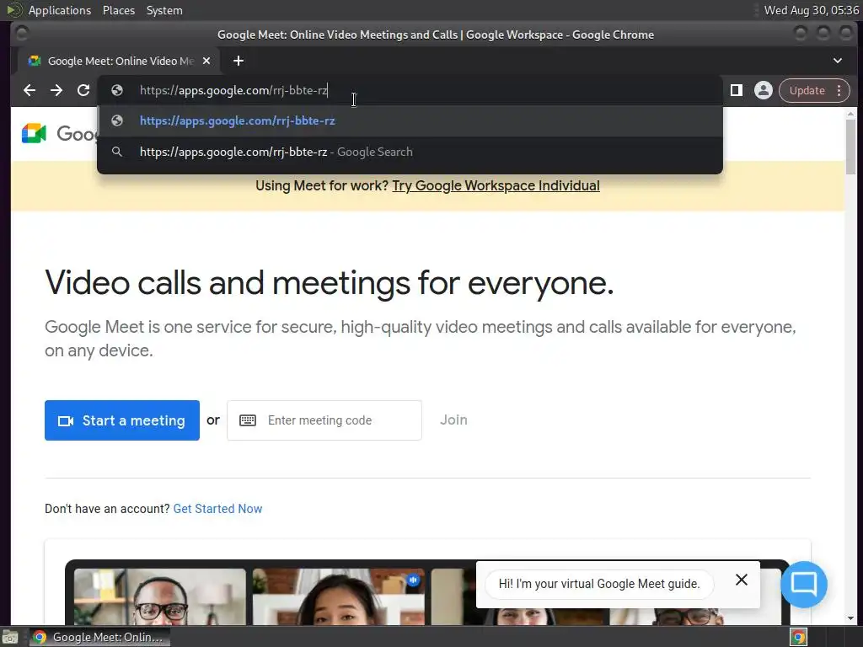Viewport: 863px width, 647px height.
Task: Click the clock showing Wed Aug 30
Action: click(x=812, y=10)
